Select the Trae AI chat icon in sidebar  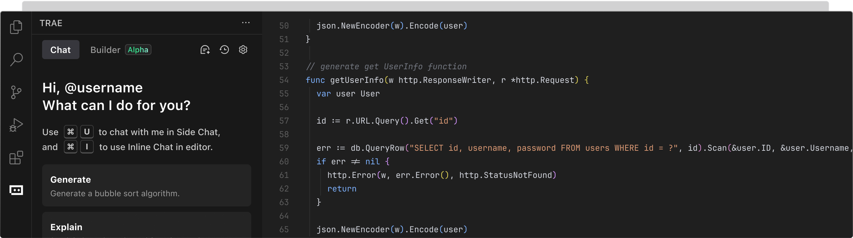(16, 190)
